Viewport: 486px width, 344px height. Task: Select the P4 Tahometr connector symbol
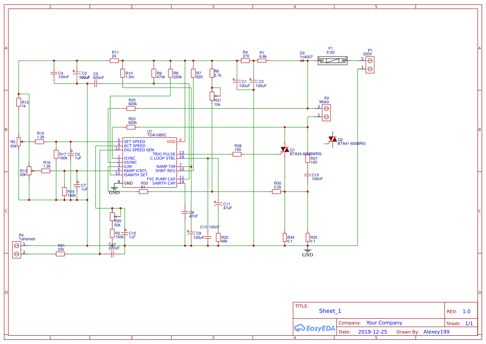pyautogui.click(x=17, y=250)
